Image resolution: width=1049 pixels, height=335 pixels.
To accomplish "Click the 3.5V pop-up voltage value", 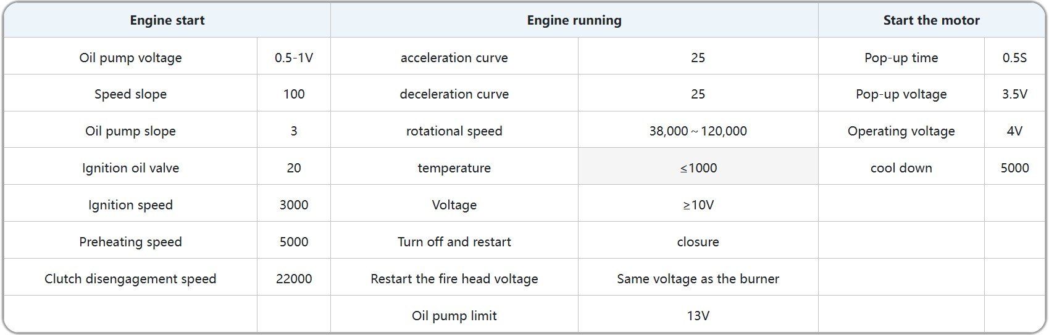I will tap(1014, 94).
